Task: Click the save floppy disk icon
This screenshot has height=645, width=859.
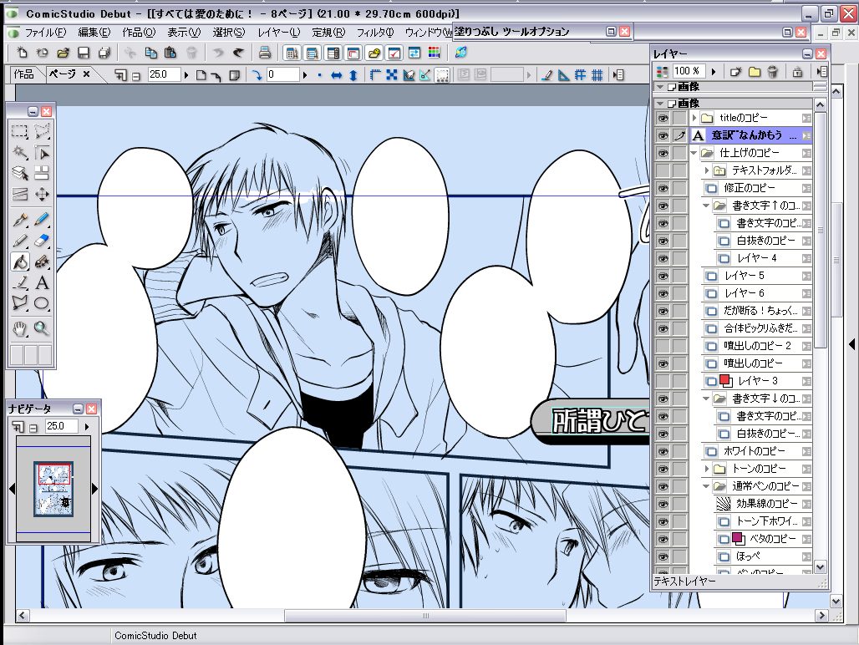Action: (x=84, y=53)
